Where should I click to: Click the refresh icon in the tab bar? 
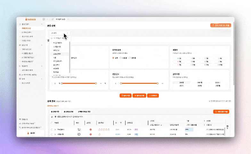[53, 19]
